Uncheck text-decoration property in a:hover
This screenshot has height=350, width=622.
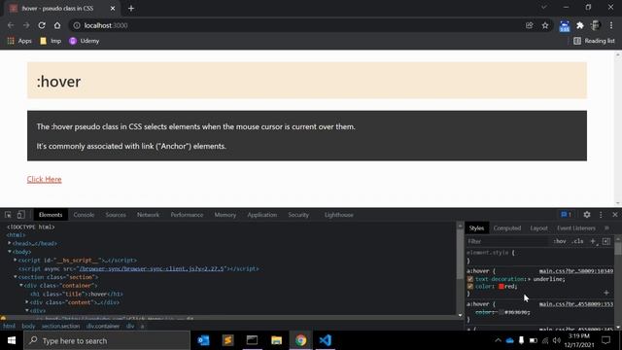click(x=470, y=279)
